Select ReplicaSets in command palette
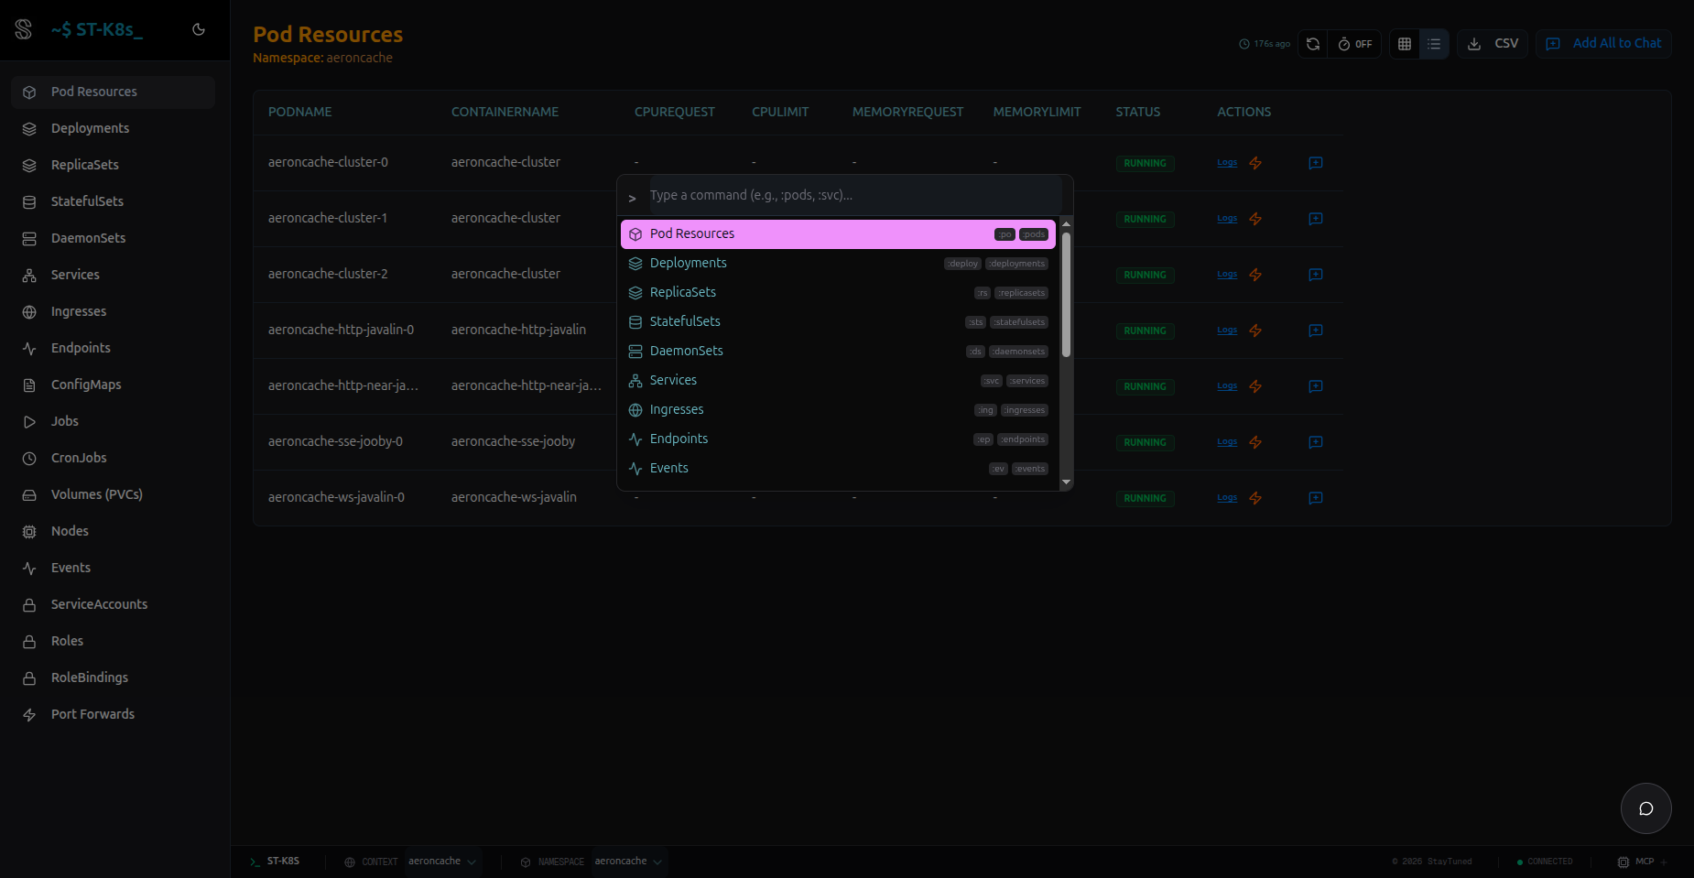Image resolution: width=1694 pixels, height=878 pixels. point(838,293)
